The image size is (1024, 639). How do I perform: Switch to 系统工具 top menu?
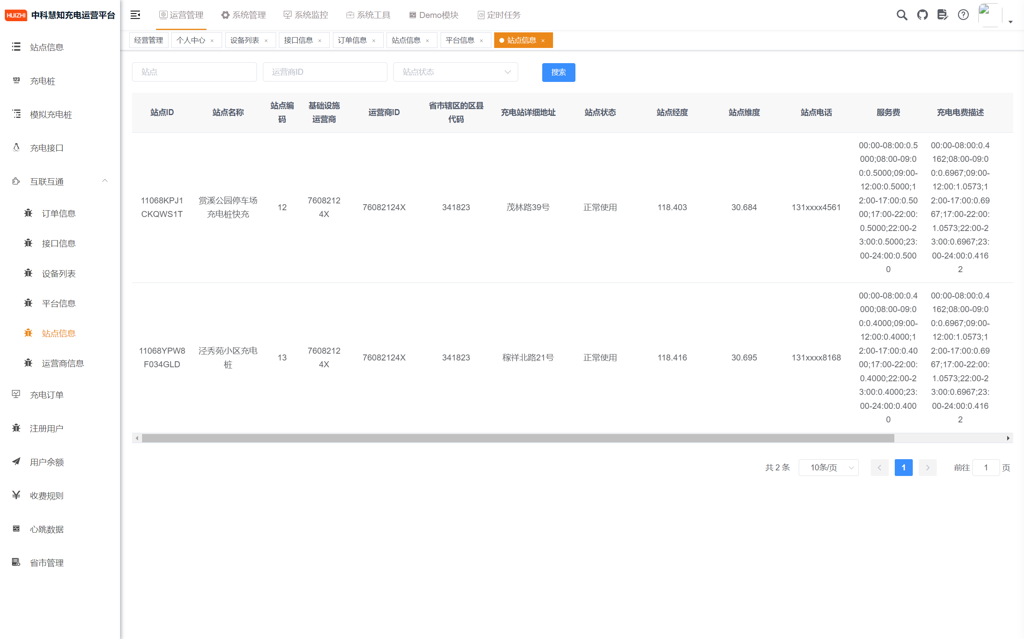click(368, 15)
